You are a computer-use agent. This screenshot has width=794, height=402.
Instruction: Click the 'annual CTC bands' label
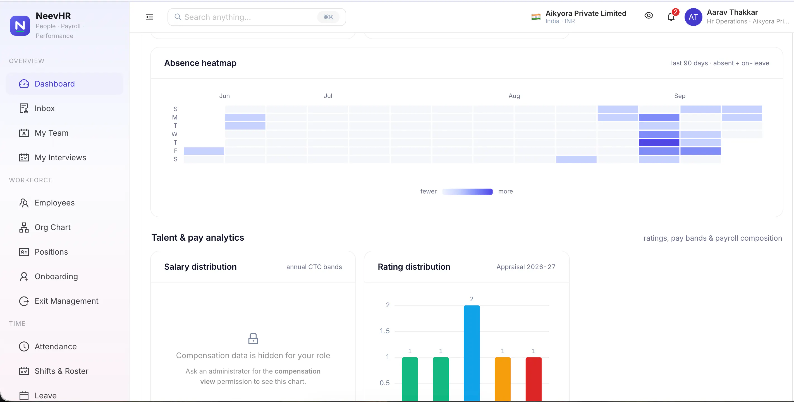pyautogui.click(x=314, y=267)
